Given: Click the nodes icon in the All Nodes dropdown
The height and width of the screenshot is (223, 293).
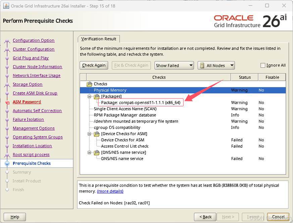Looking at the screenshot, I should [x=202, y=66].
